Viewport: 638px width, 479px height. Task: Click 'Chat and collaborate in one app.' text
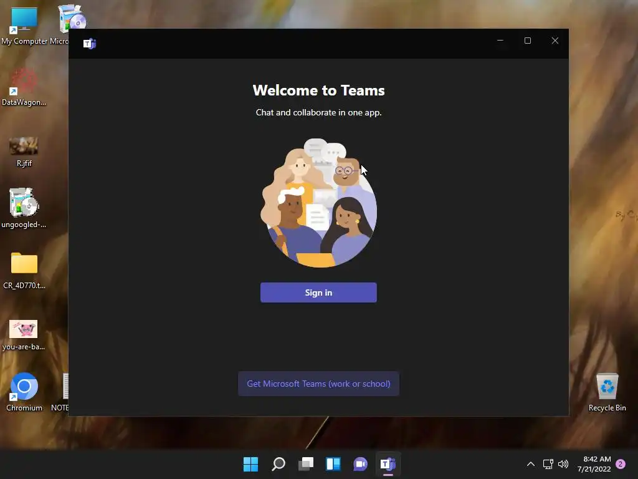point(318,112)
